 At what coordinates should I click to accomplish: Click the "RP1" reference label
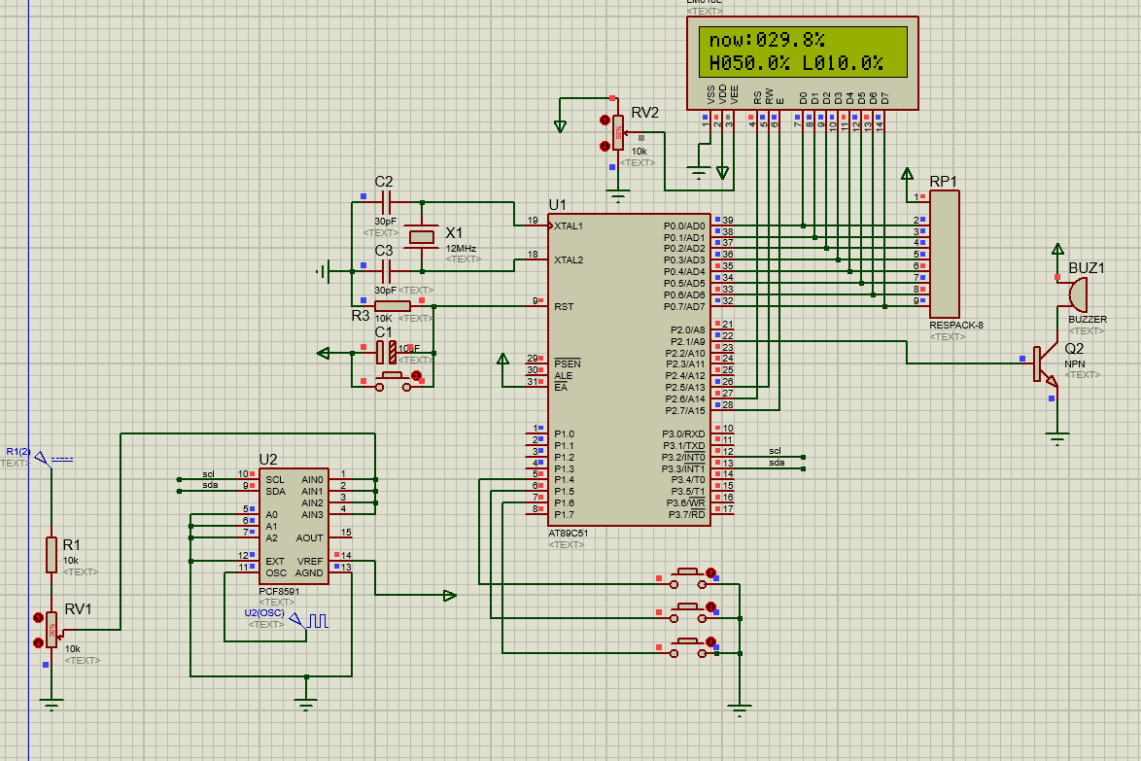943,181
